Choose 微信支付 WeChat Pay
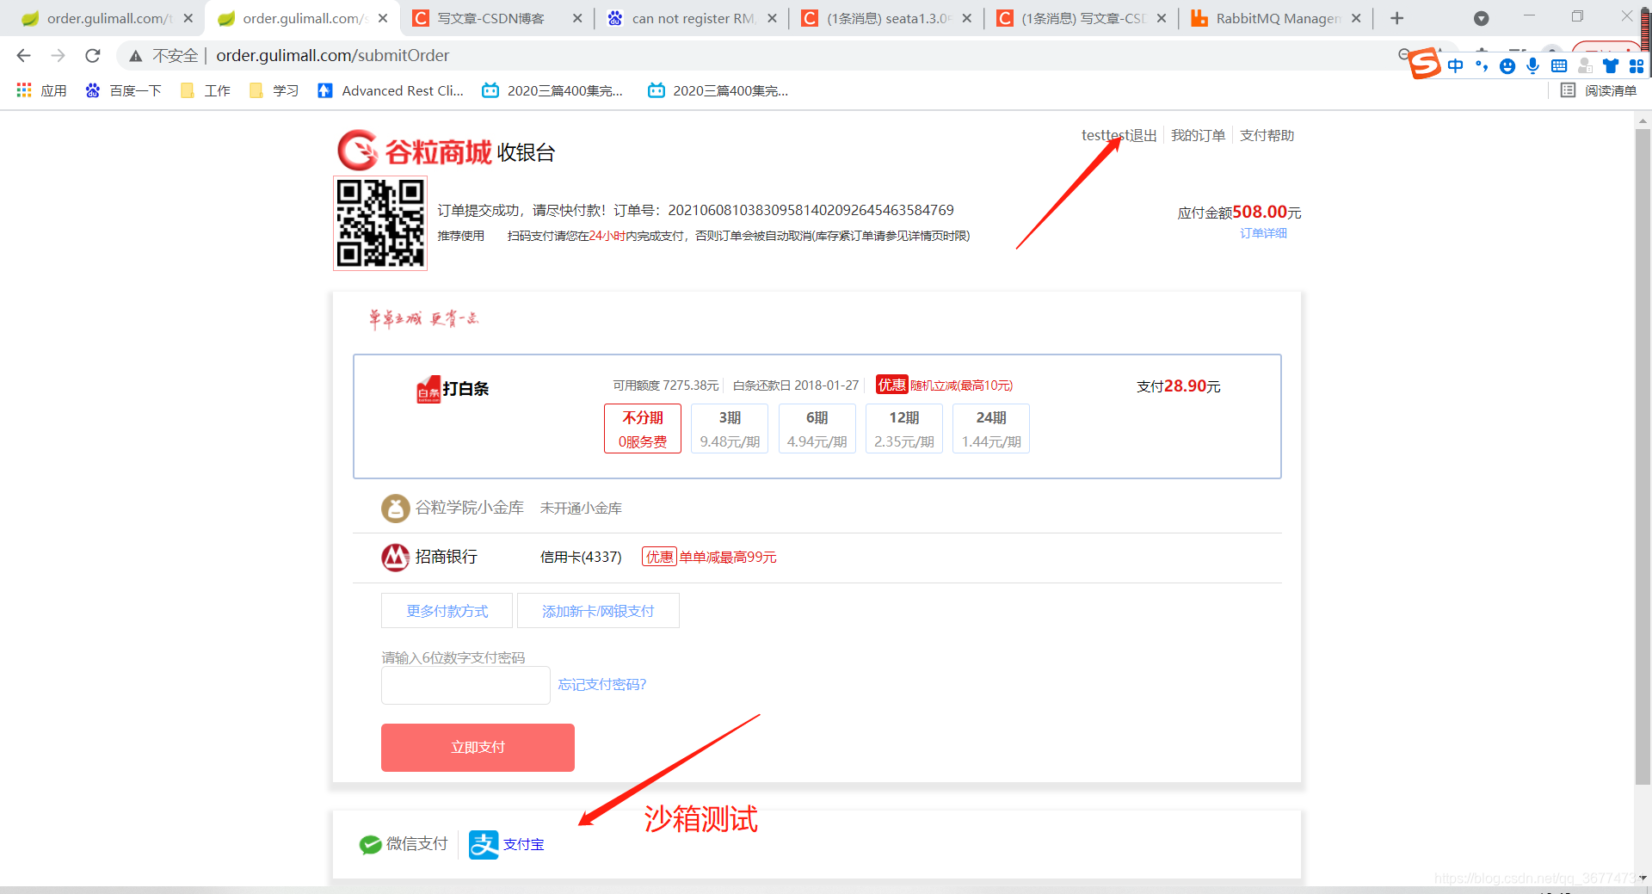 (404, 844)
